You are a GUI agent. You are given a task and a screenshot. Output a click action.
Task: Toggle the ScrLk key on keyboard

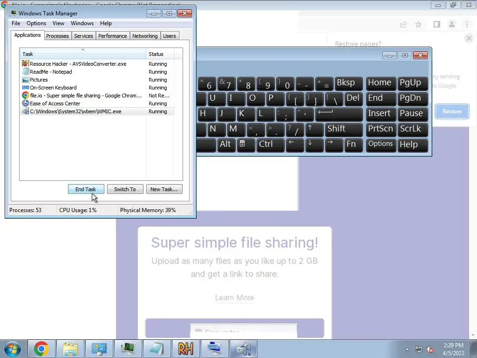click(413, 130)
